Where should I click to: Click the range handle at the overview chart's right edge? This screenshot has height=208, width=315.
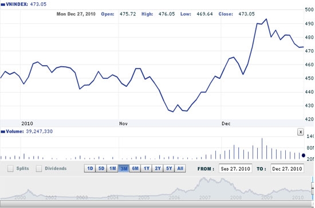[313, 189]
